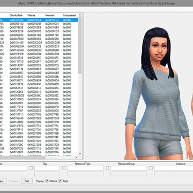Select the row with filesize 0x0000FFD3
Screen dimensions: 193x193
point(39,31)
